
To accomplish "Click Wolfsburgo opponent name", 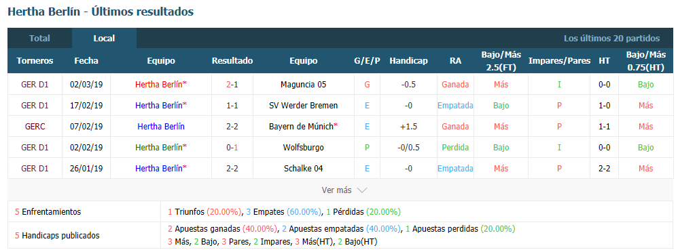I will [303, 148].
